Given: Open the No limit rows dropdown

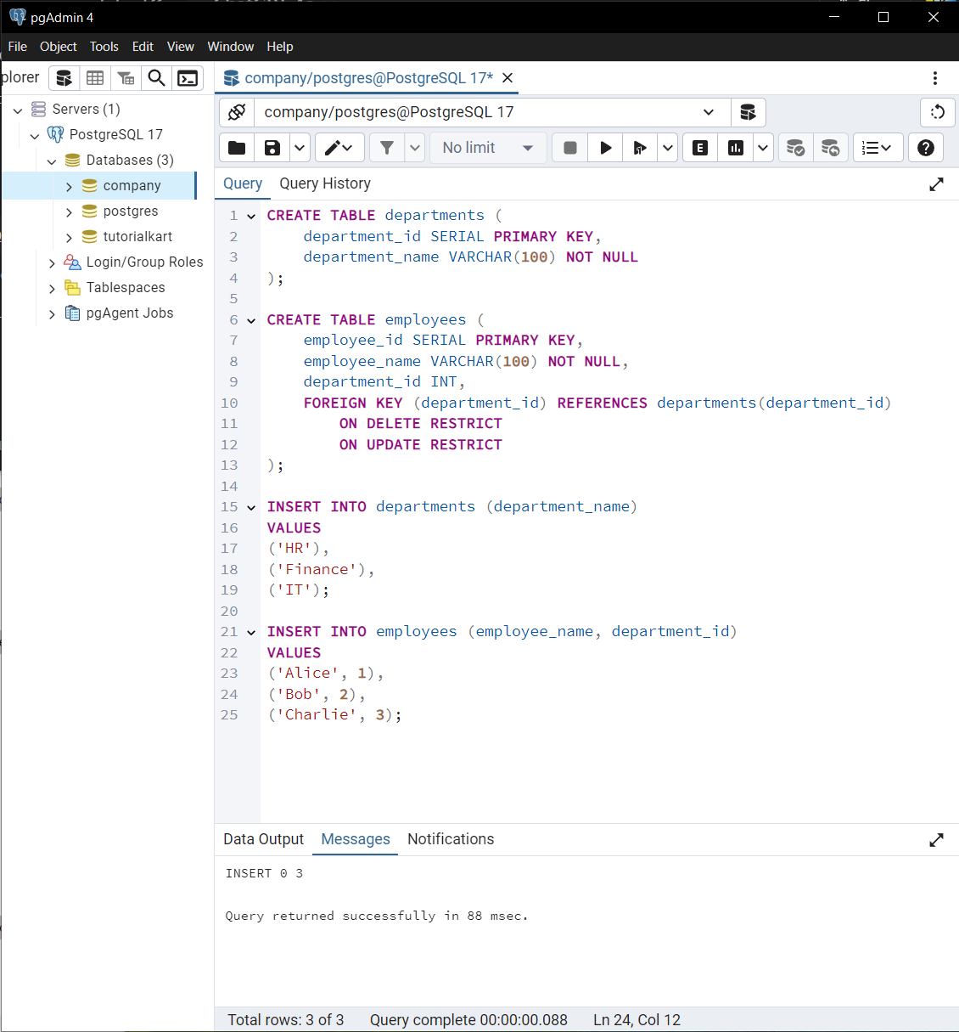Looking at the screenshot, I should point(488,148).
